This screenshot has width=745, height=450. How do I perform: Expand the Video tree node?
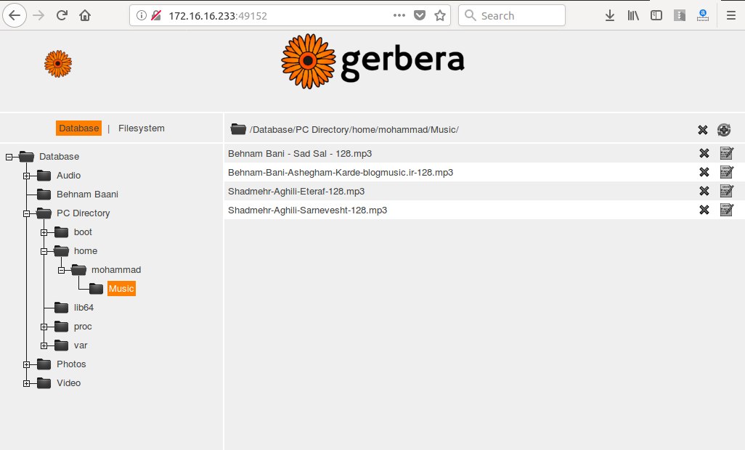click(27, 383)
